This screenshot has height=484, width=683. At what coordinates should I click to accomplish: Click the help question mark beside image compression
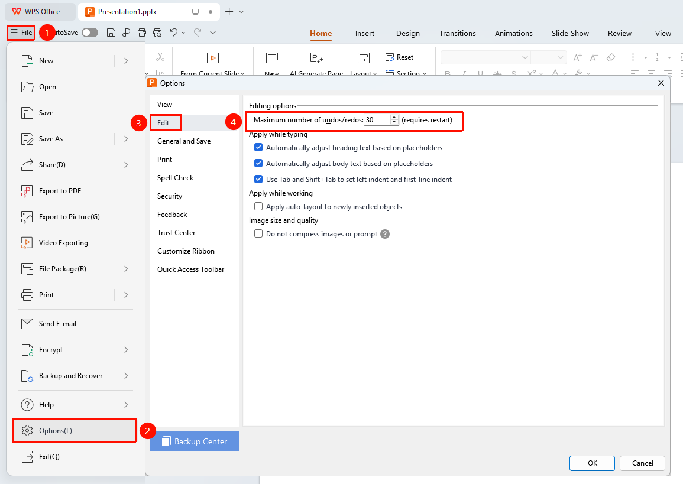pyautogui.click(x=384, y=234)
